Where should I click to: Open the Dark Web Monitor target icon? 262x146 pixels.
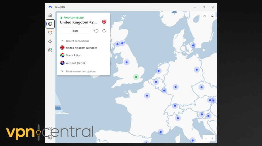(50, 50)
